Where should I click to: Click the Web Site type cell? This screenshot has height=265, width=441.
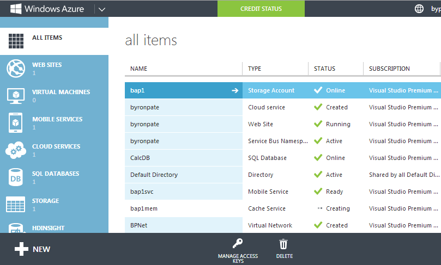(x=261, y=124)
